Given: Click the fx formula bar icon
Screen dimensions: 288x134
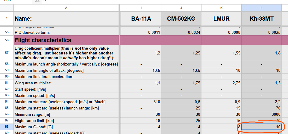Looking at the screenshot, I should pyautogui.click(x=37, y=1).
